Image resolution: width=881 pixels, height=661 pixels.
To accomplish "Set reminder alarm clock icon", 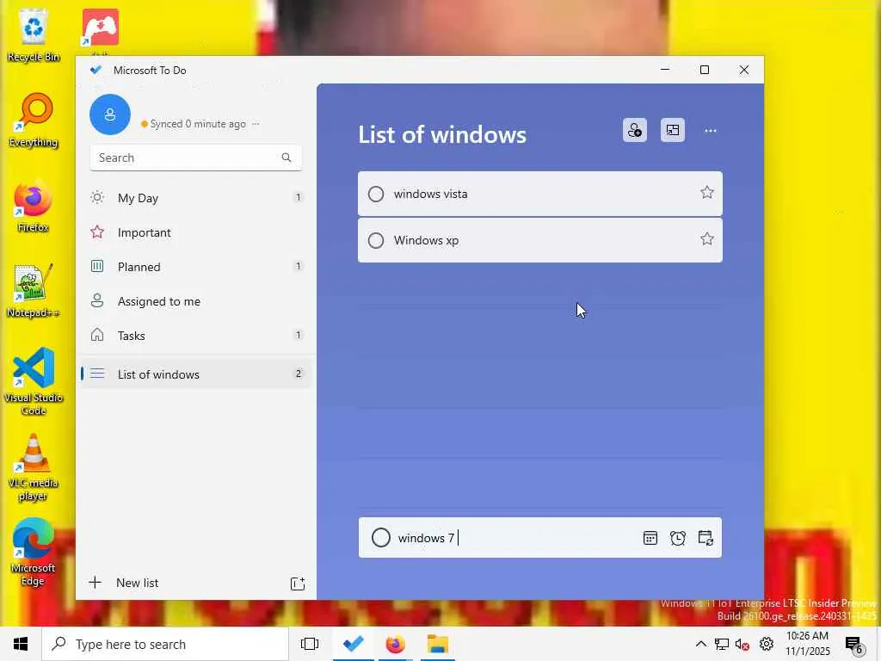I will click(678, 538).
